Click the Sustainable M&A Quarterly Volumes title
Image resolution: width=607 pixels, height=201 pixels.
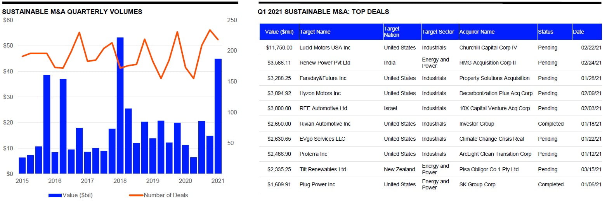(x=72, y=12)
